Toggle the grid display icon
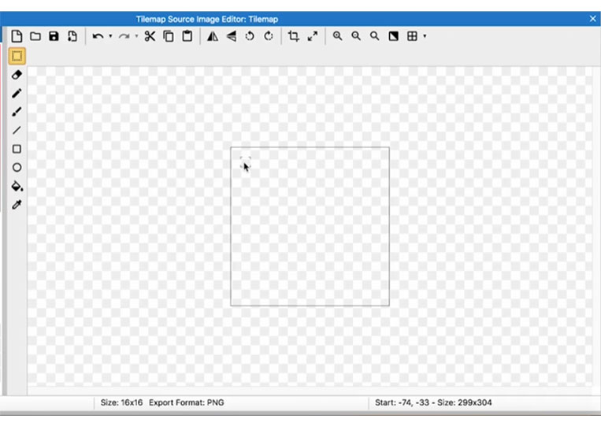 (412, 36)
